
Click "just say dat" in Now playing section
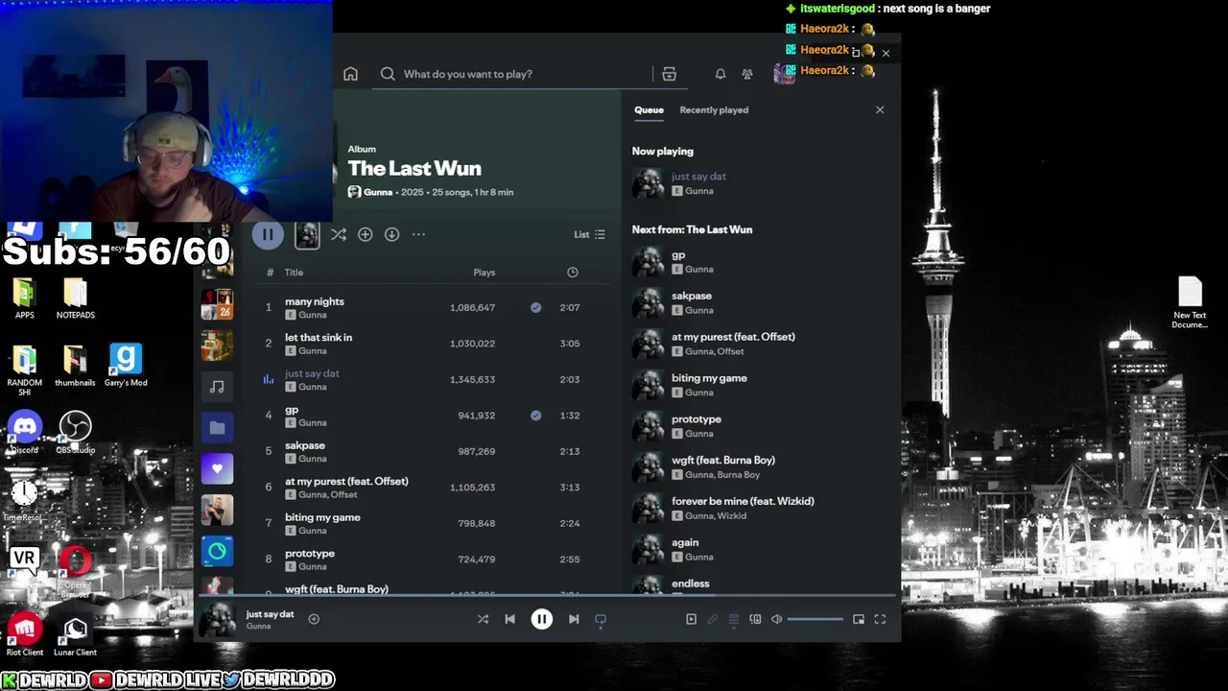point(698,177)
